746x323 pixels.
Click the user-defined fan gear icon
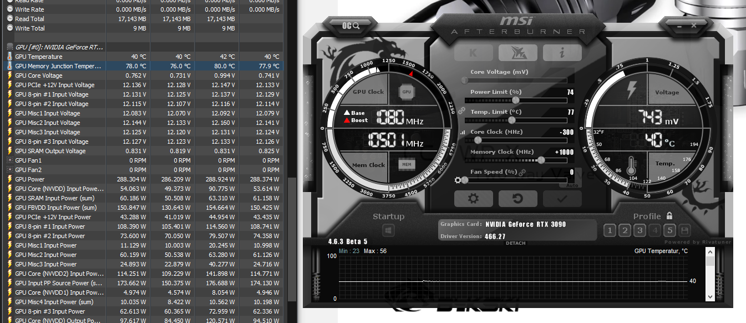pyautogui.click(x=458, y=180)
